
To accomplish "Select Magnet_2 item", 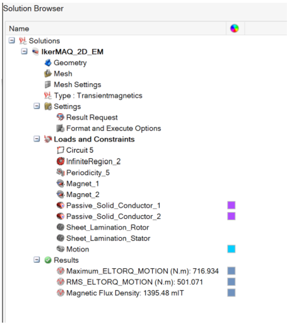I will click(x=83, y=195).
